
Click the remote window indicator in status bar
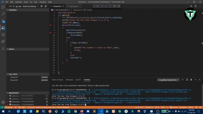(2, 107)
